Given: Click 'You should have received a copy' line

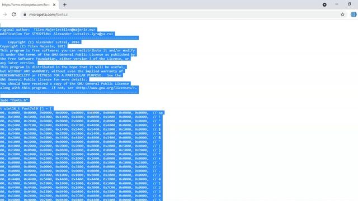Looking at the screenshot, I should click(65, 84).
